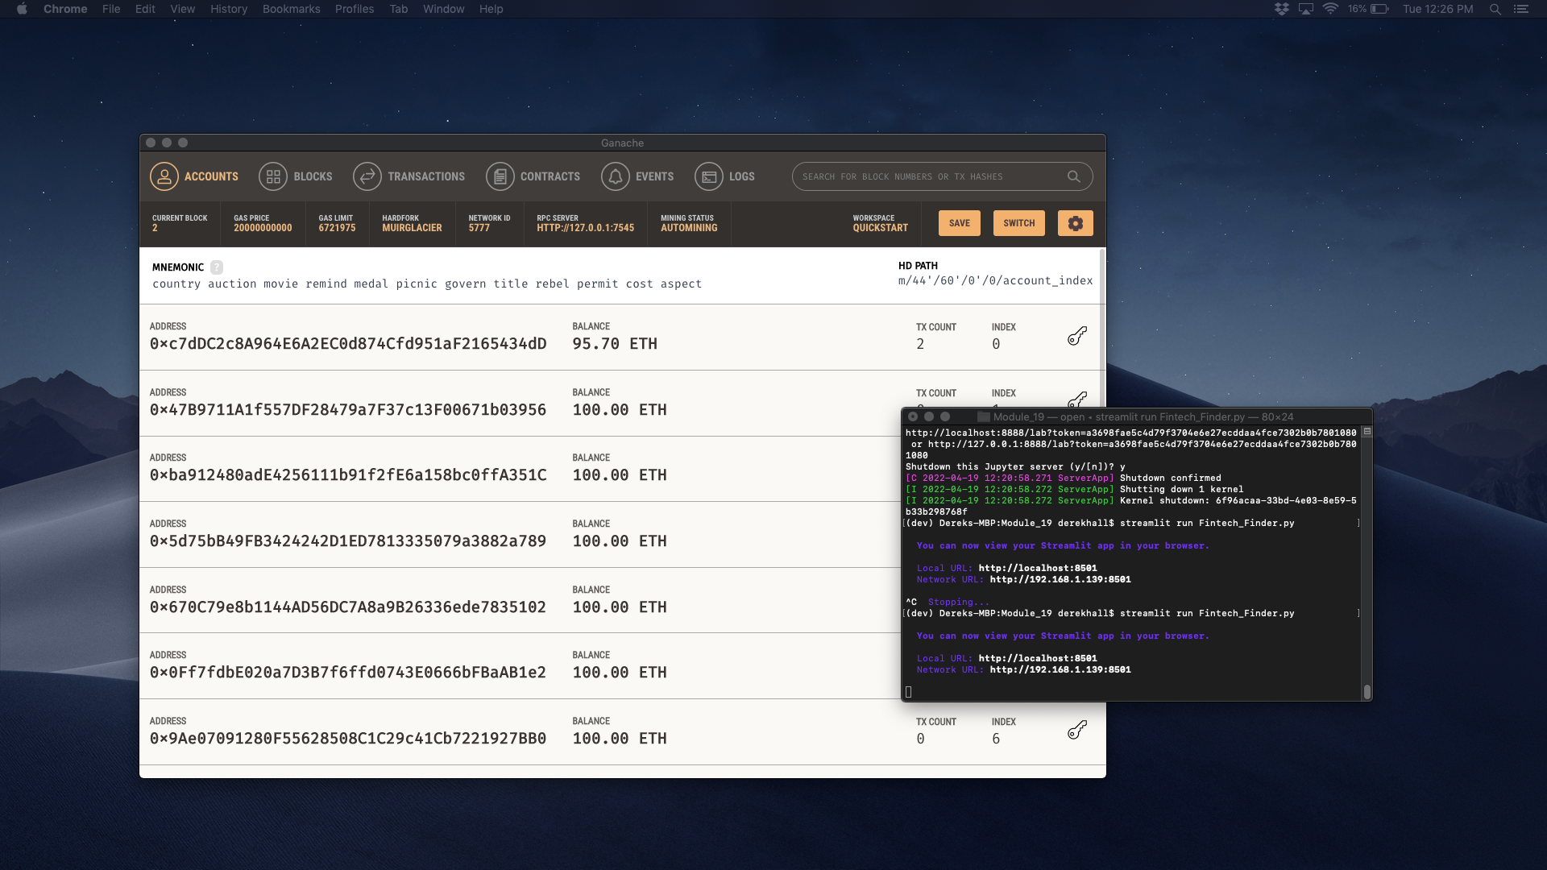This screenshot has height=870, width=1547.
Task: Show private key for account index 6
Action: tap(1077, 731)
